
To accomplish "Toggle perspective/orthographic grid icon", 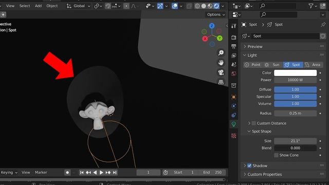I will pos(221,82).
